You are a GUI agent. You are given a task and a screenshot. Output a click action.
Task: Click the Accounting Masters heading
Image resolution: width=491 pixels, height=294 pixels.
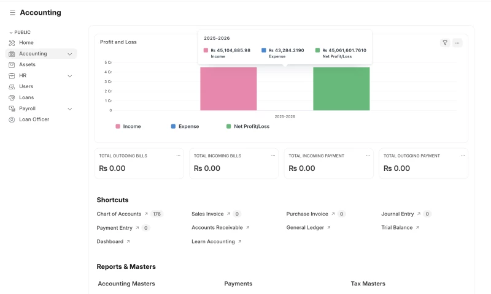pos(126,284)
